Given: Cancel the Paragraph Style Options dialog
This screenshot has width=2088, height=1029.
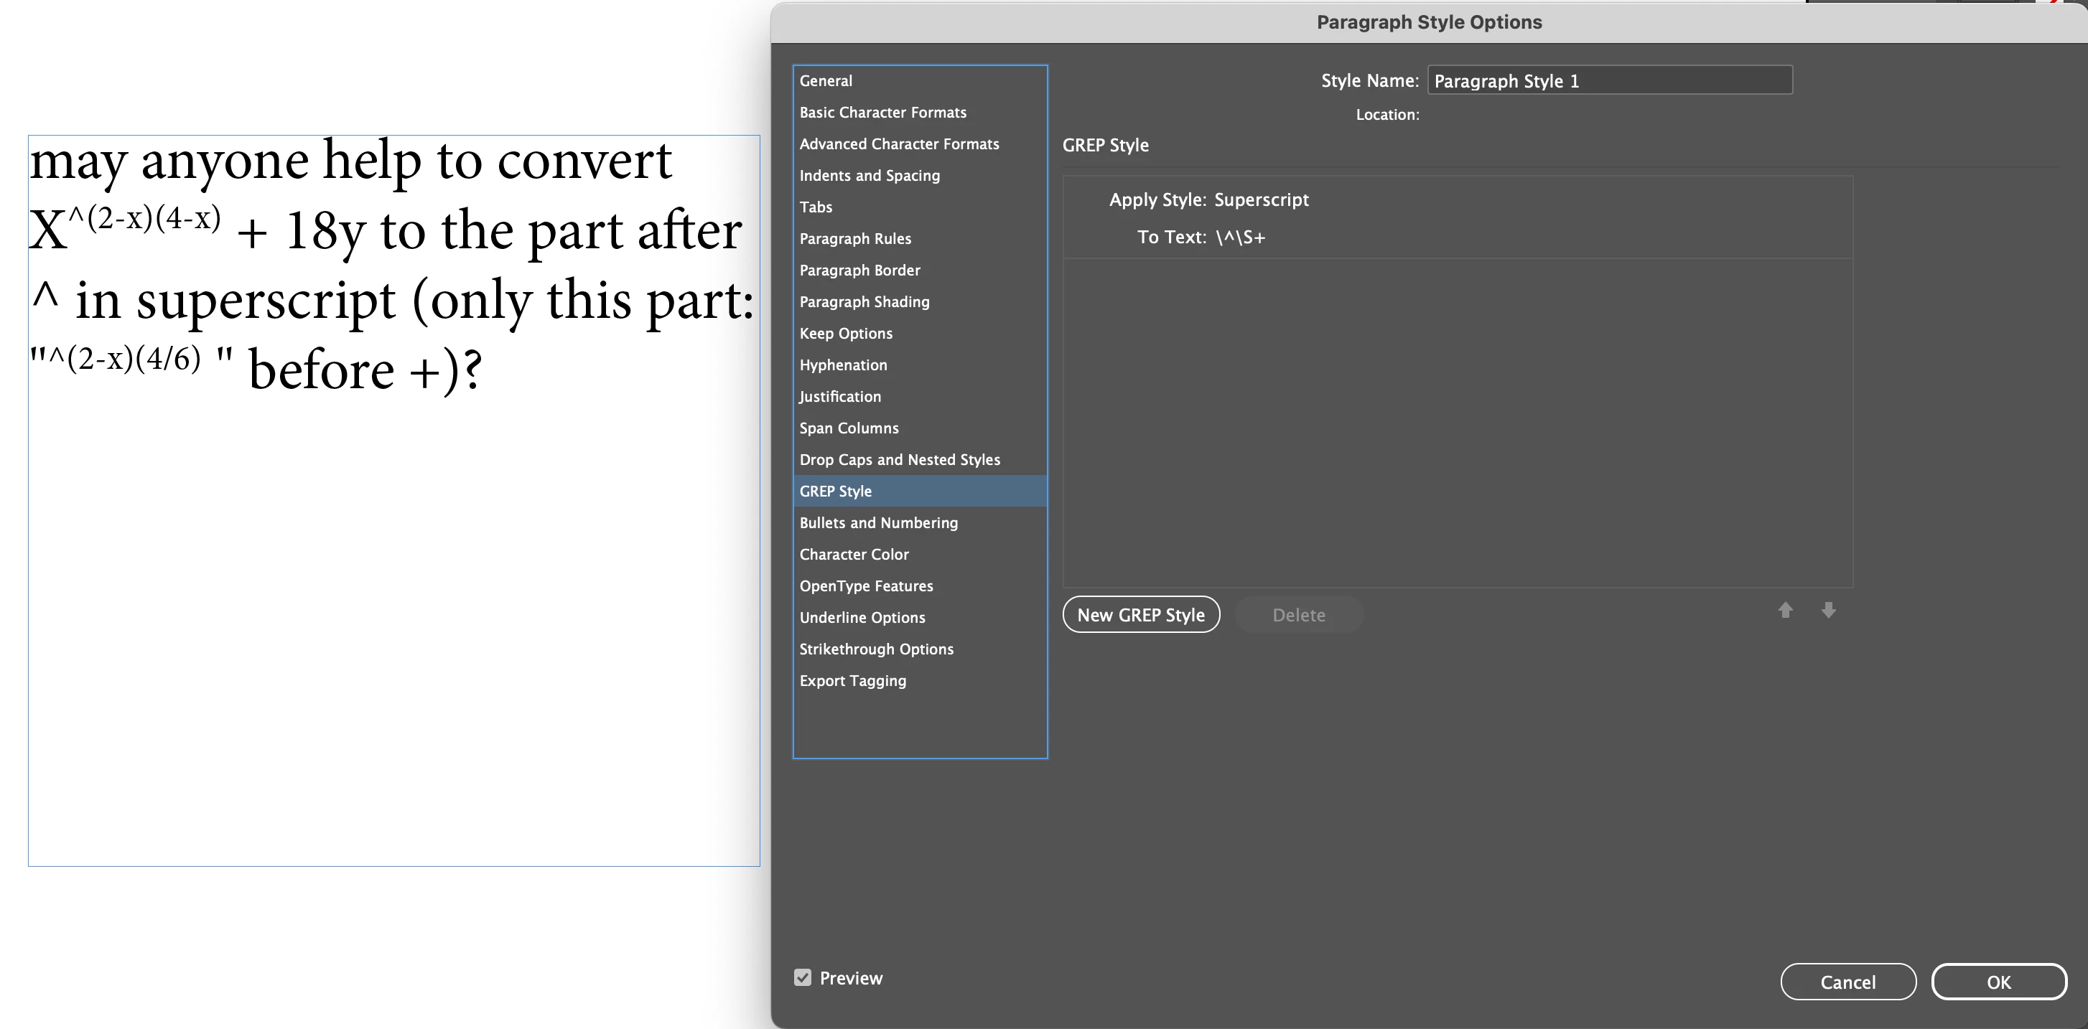Looking at the screenshot, I should pos(1847,982).
